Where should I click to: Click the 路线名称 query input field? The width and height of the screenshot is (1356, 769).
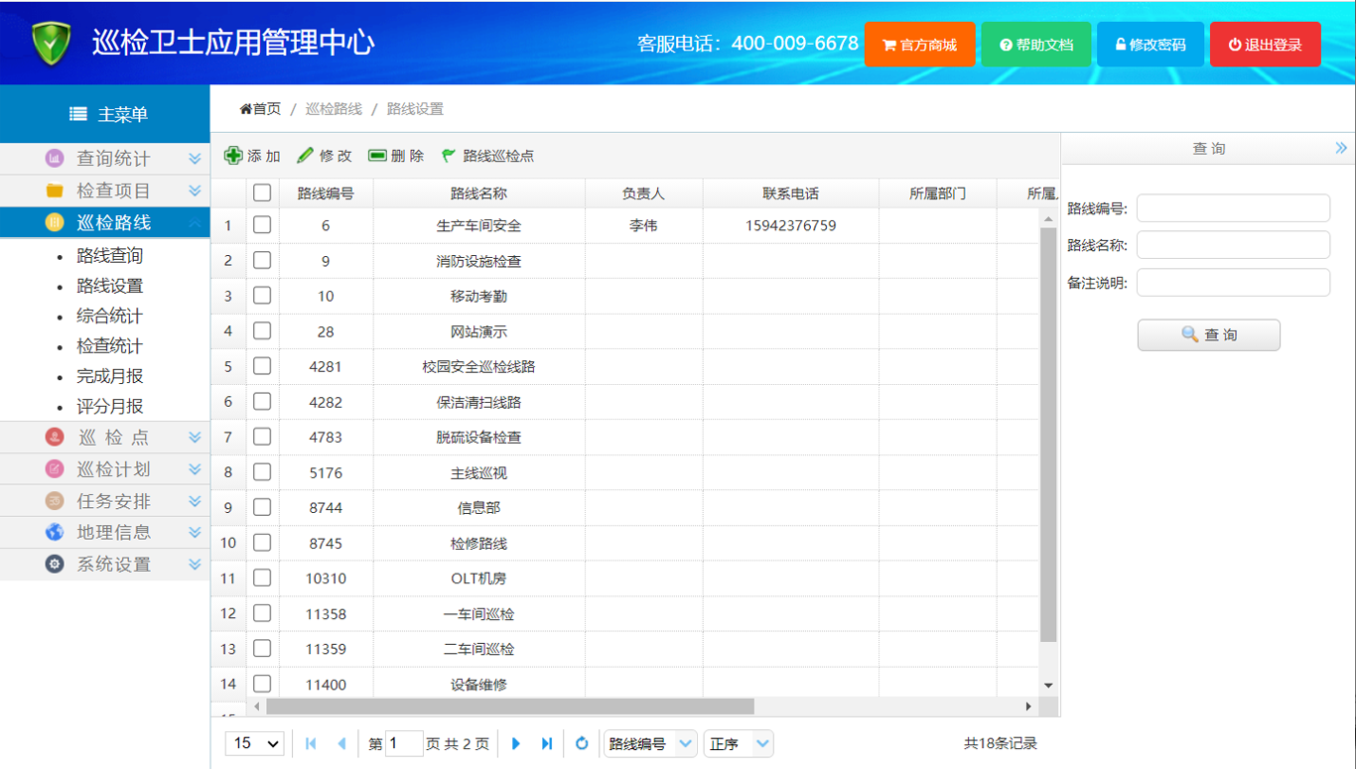[1232, 245]
